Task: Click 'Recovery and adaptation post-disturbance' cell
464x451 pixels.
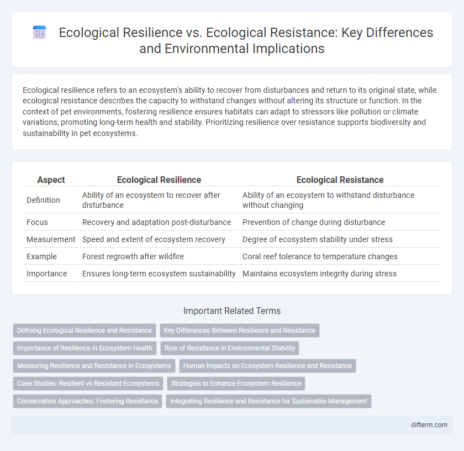Action: (159, 222)
